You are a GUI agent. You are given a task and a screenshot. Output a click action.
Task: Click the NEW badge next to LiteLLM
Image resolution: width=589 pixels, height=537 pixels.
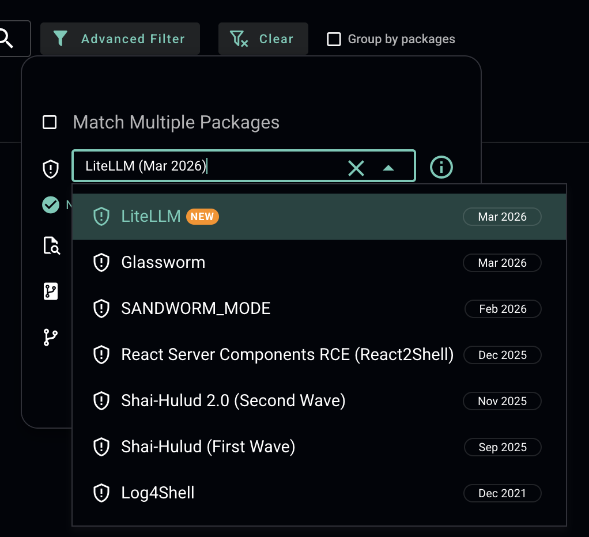pyautogui.click(x=202, y=217)
